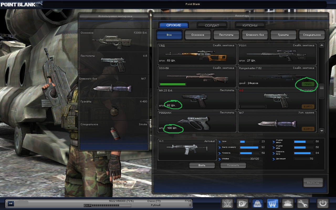The width and height of the screenshot is (336, 210).
Task: Open the wrench settings icon
Action: click(302, 203)
